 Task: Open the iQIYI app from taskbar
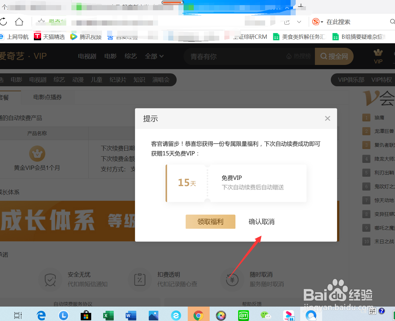pyautogui.click(x=244, y=315)
